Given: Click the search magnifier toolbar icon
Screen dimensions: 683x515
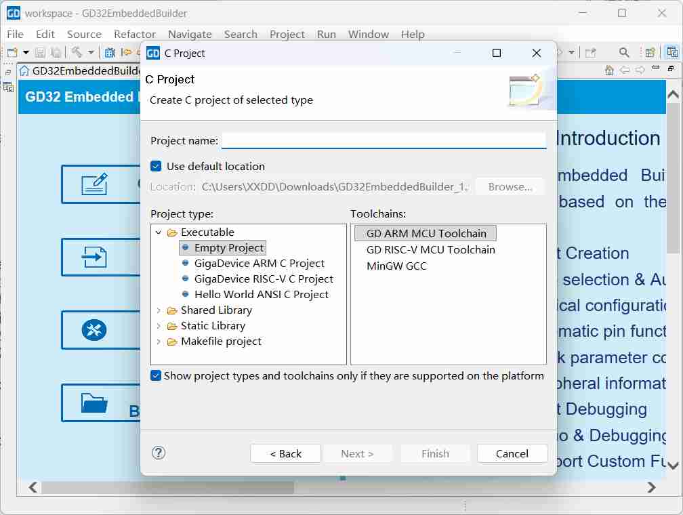Looking at the screenshot, I should [624, 52].
